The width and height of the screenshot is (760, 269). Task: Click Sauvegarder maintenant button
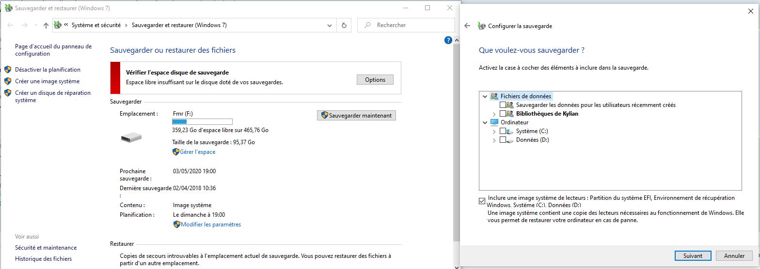[x=356, y=116]
